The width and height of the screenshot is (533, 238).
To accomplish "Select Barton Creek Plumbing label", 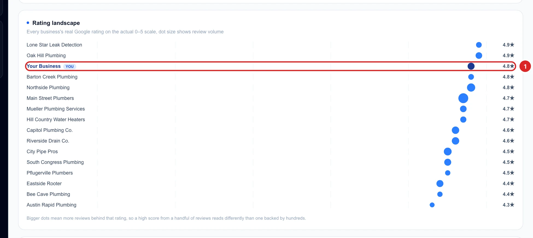I will pos(52,77).
